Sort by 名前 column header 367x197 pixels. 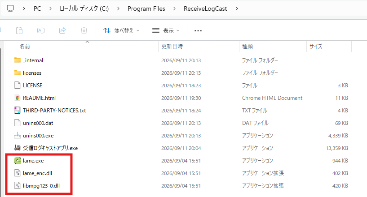tap(25, 47)
